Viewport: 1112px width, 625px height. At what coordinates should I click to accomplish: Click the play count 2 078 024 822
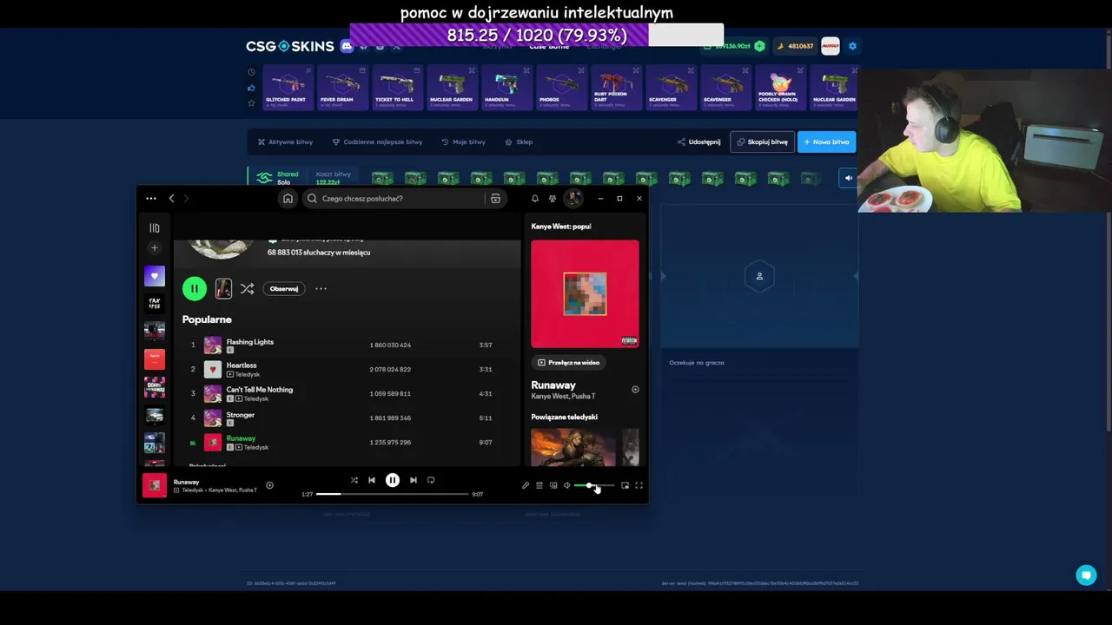click(390, 370)
